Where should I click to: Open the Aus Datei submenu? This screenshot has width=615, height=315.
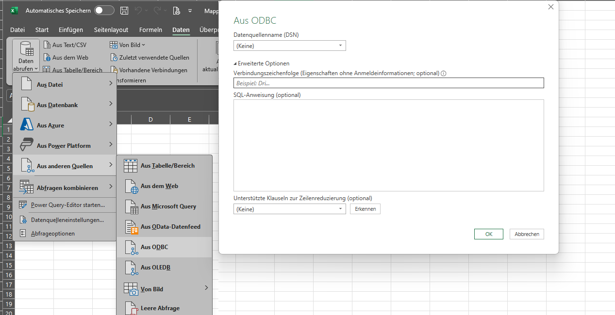click(65, 84)
